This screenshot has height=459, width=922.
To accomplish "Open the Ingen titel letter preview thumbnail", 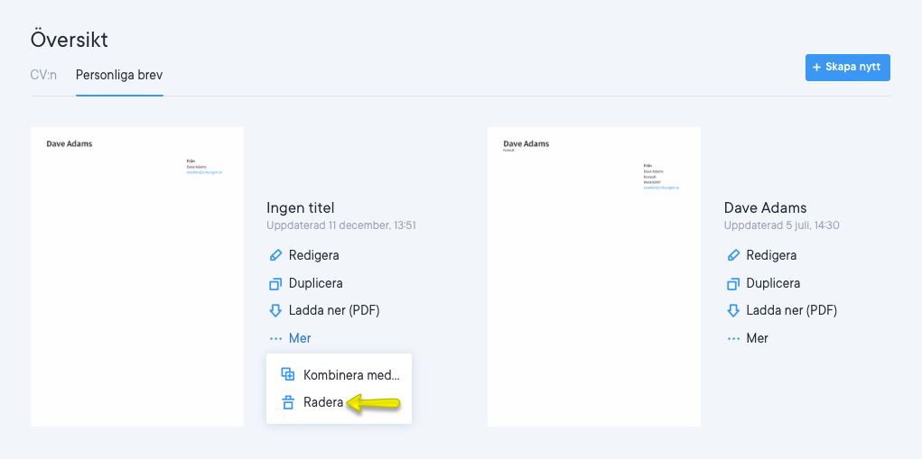I will pos(137,276).
